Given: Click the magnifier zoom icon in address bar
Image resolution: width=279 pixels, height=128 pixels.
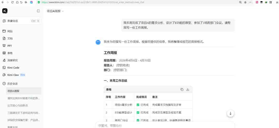Looking at the screenshot, I should [241, 2].
